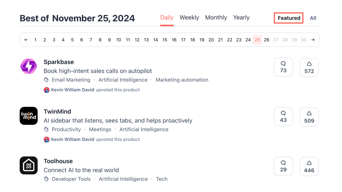View Toolhouse comments showing 29
This screenshot has height=192, width=342.
[x=283, y=166]
